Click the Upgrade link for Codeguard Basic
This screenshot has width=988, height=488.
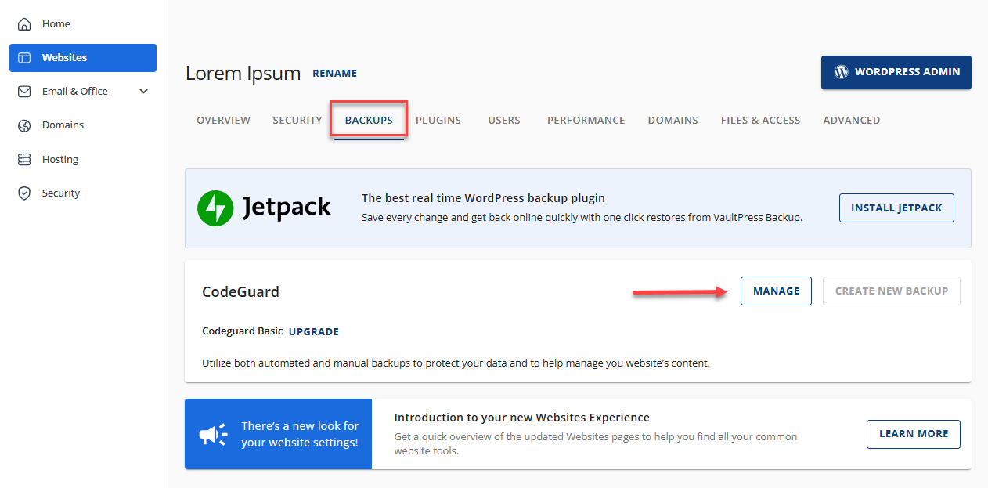click(313, 332)
